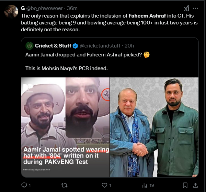Image resolution: width=206 pixels, height=192 pixels.
Task: Open quoted post text about Mohsin Naqvi's PCB
Action: click(x=67, y=68)
